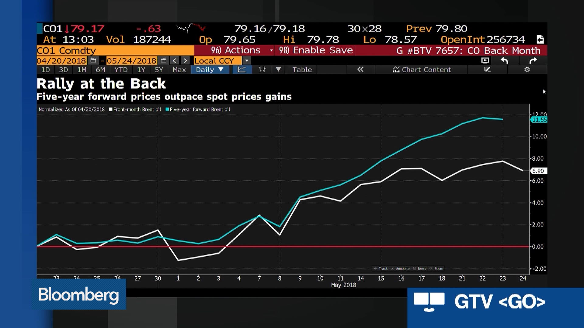Open chart settings gear icon

[x=527, y=70]
